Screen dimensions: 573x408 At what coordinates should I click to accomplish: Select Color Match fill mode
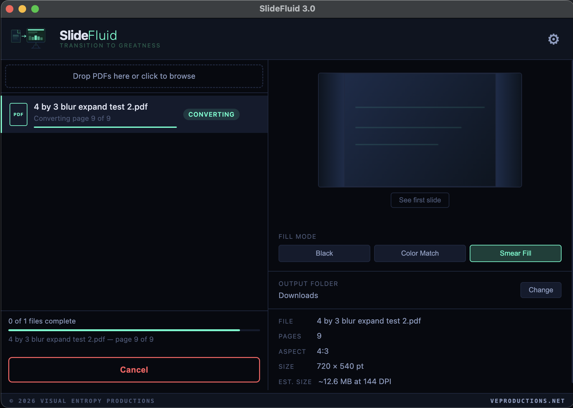pos(420,253)
